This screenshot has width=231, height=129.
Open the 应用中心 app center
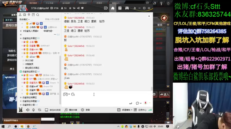click(140, 110)
